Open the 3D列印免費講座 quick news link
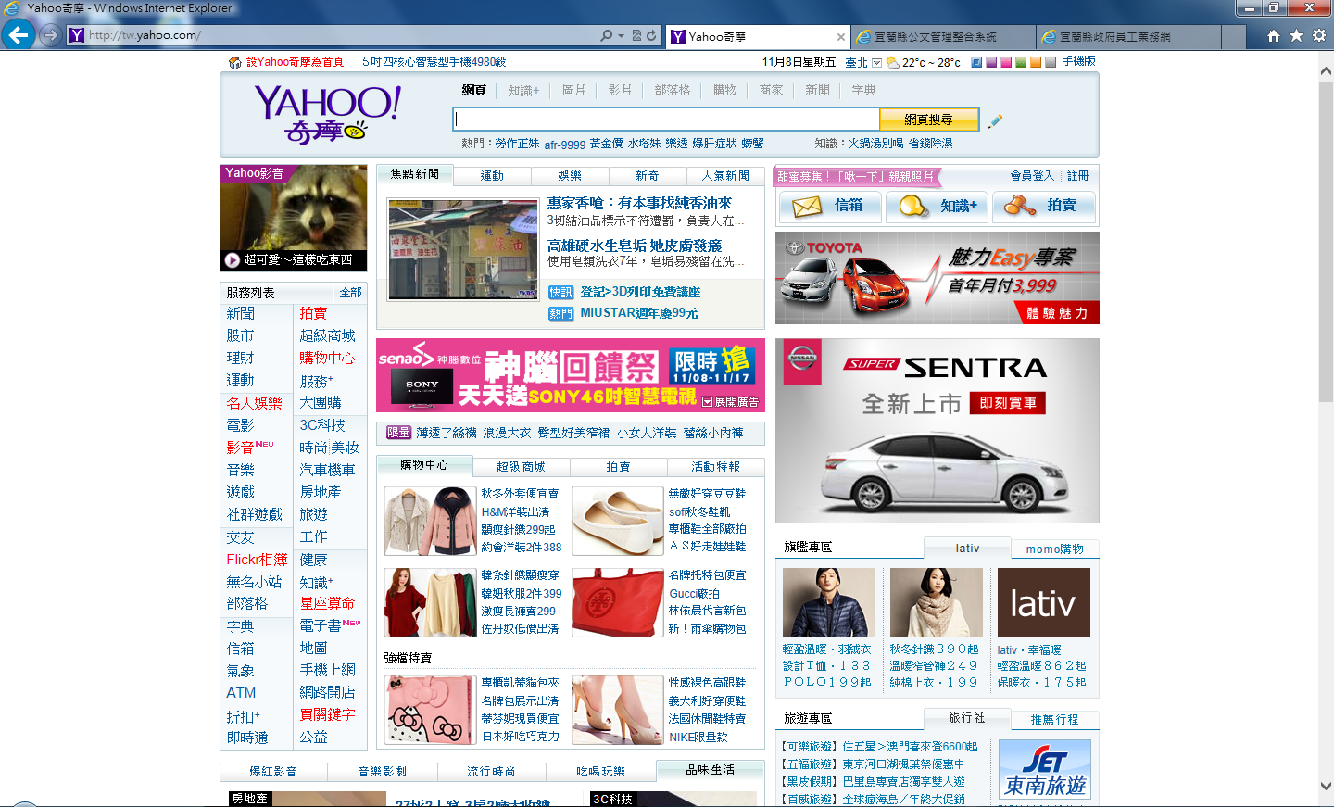Viewport: 1334px width, 807px height. (x=640, y=292)
